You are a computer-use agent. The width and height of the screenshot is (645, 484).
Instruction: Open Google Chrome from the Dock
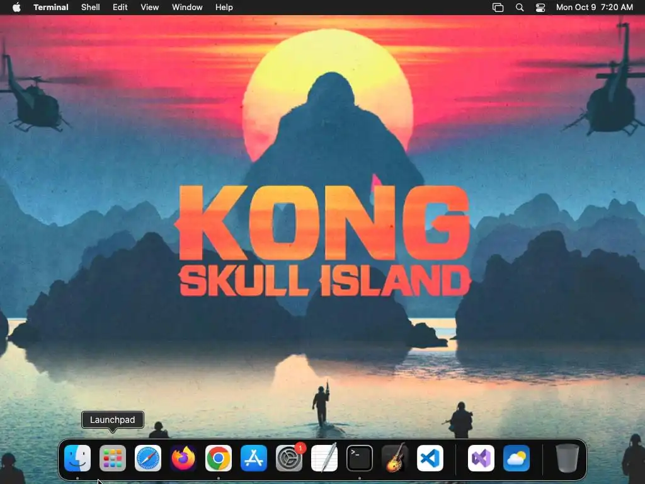click(219, 458)
